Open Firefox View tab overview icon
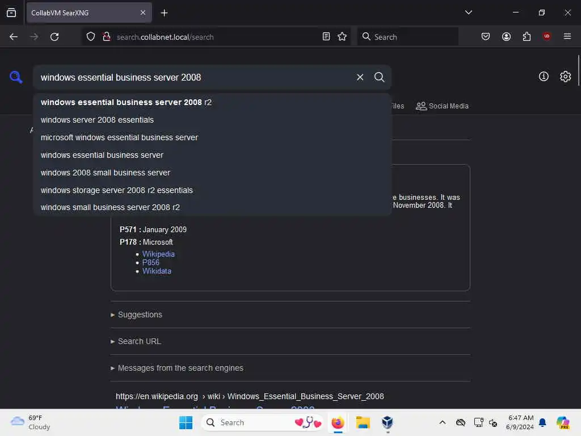This screenshot has height=436, width=581. tap(11, 12)
